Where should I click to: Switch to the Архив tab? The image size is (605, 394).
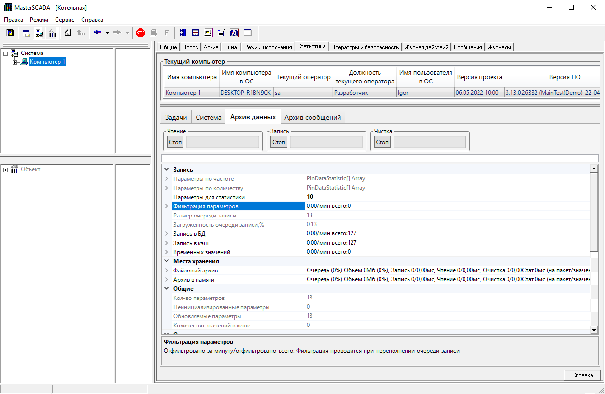click(x=211, y=47)
